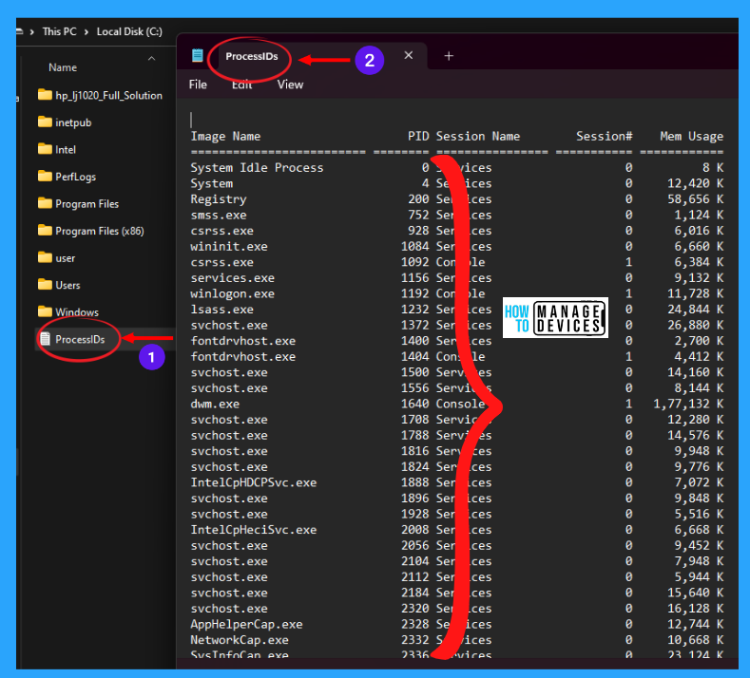Viewport: 750px width, 678px height.
Task: Select the lowercase user folder icon
Action: tap(45, 257)
